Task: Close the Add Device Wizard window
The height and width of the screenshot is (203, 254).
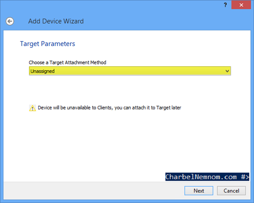Action: click(241, 5)
